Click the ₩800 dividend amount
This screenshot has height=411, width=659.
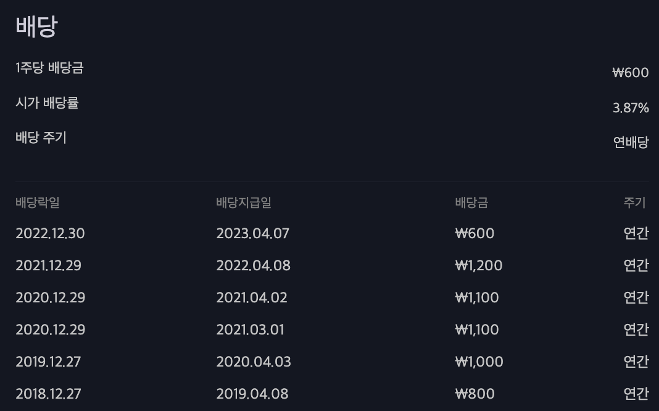pos(475,394)
